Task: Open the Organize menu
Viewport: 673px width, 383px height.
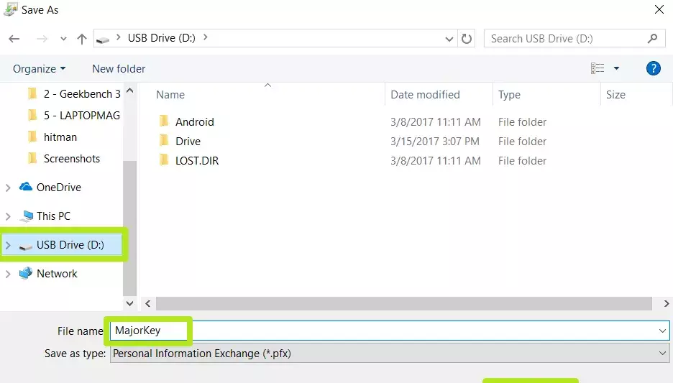Action: click(39, 68)
